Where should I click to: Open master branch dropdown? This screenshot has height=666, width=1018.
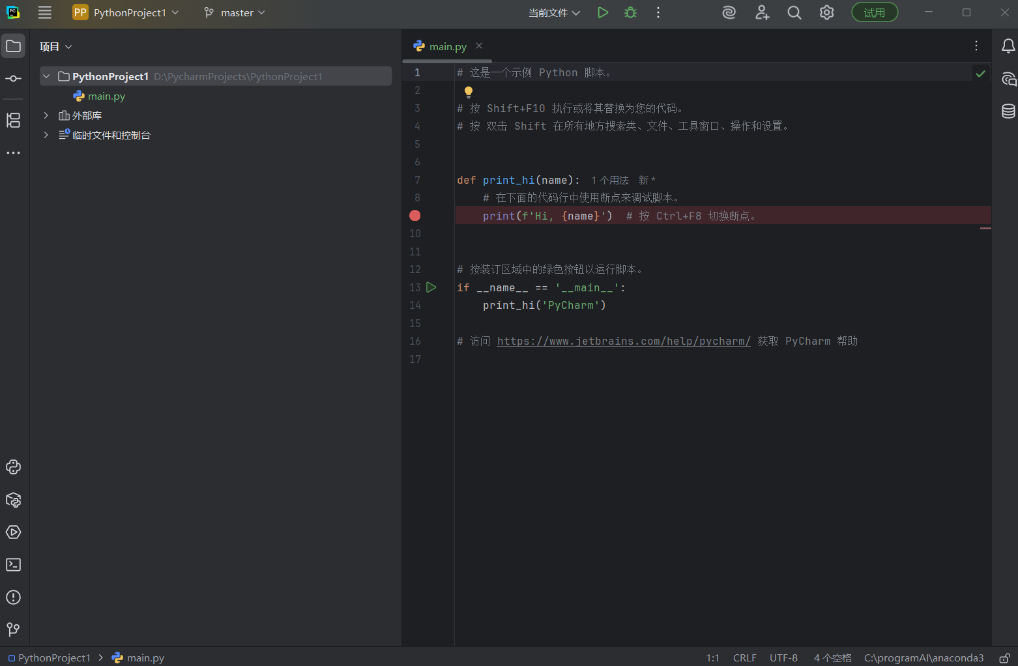235,12
